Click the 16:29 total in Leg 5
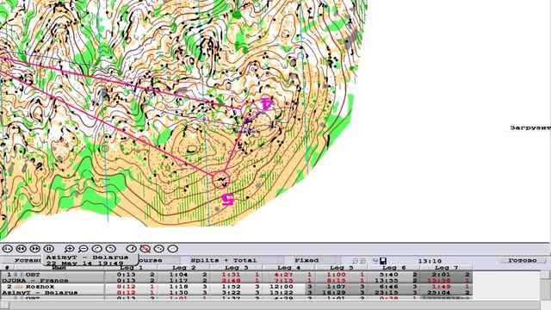This screenshot has height=310, width=551. coord(334,293)
